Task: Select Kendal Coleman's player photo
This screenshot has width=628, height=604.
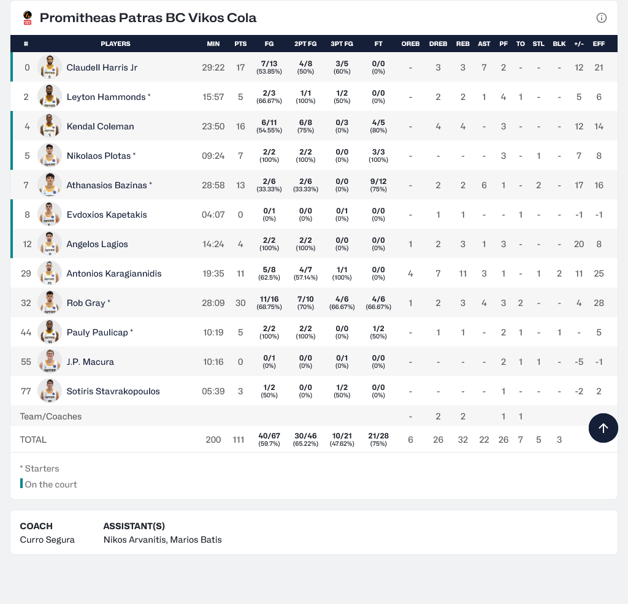Action: pyautogui.click(x=50, y=126)
